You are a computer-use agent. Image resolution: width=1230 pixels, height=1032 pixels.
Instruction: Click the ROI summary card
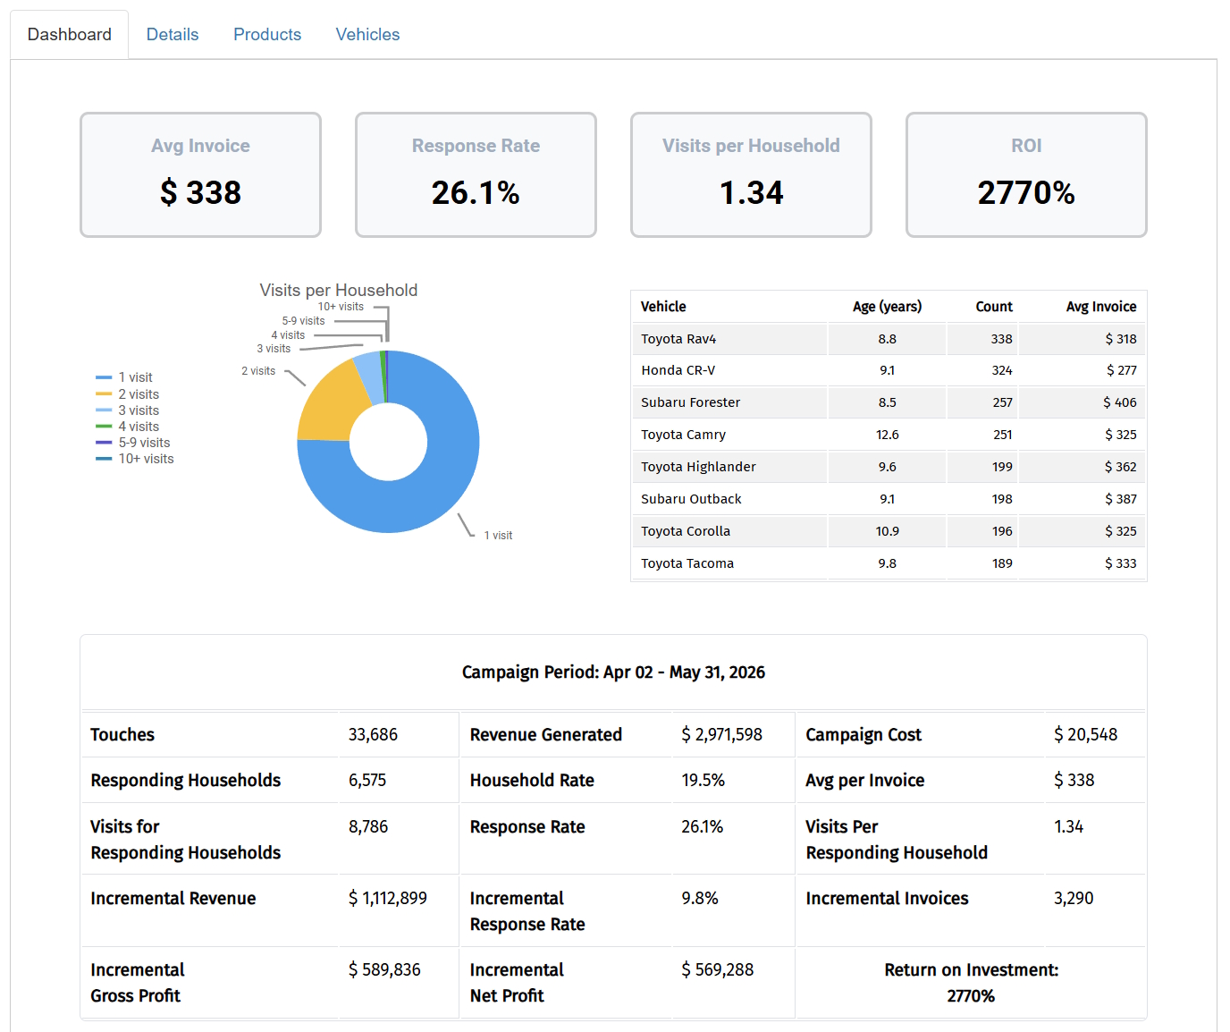tap(1026, 174)
